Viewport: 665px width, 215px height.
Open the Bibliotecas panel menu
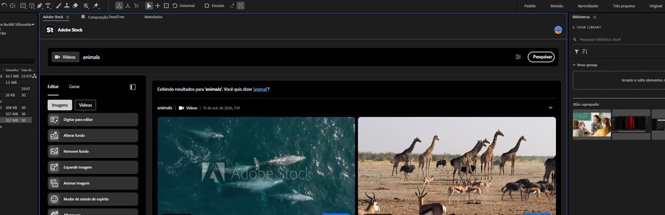595,17
